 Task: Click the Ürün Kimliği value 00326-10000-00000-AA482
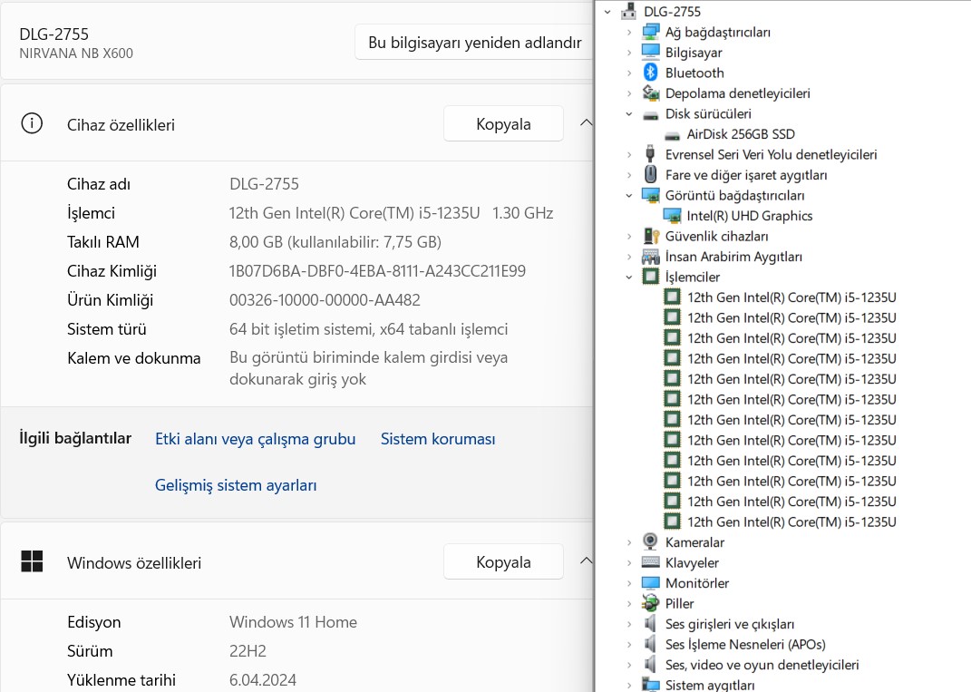click(325, 300)
